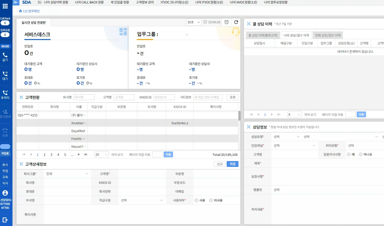Image resolution: width=384 pixels, height=226 pixels.
Task: Click the 010-****-4155 phone number cell
Action: (x=27, y=115)
